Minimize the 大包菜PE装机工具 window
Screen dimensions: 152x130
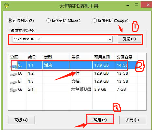tap(128, 5)
